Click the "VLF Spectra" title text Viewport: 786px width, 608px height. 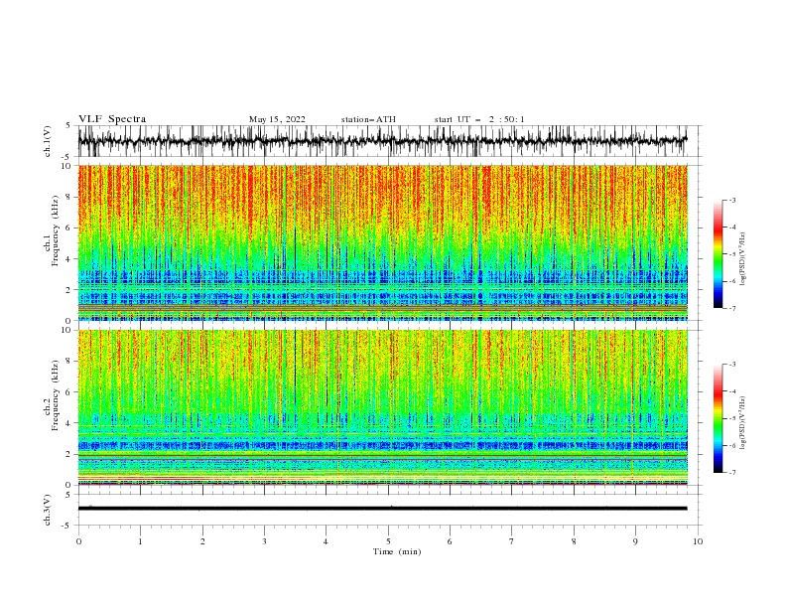point(112,119)
